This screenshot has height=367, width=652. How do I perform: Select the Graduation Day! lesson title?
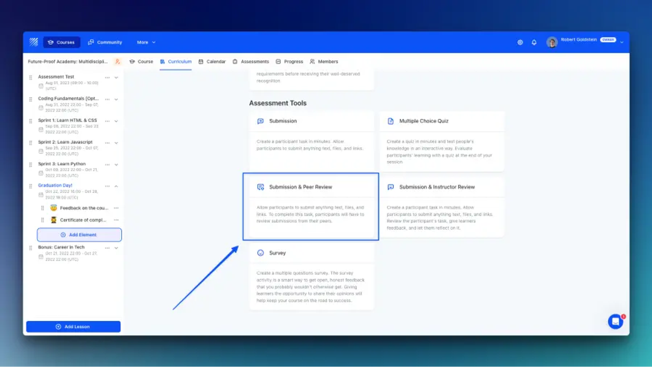pyautogui.click(x=55, y=186)
